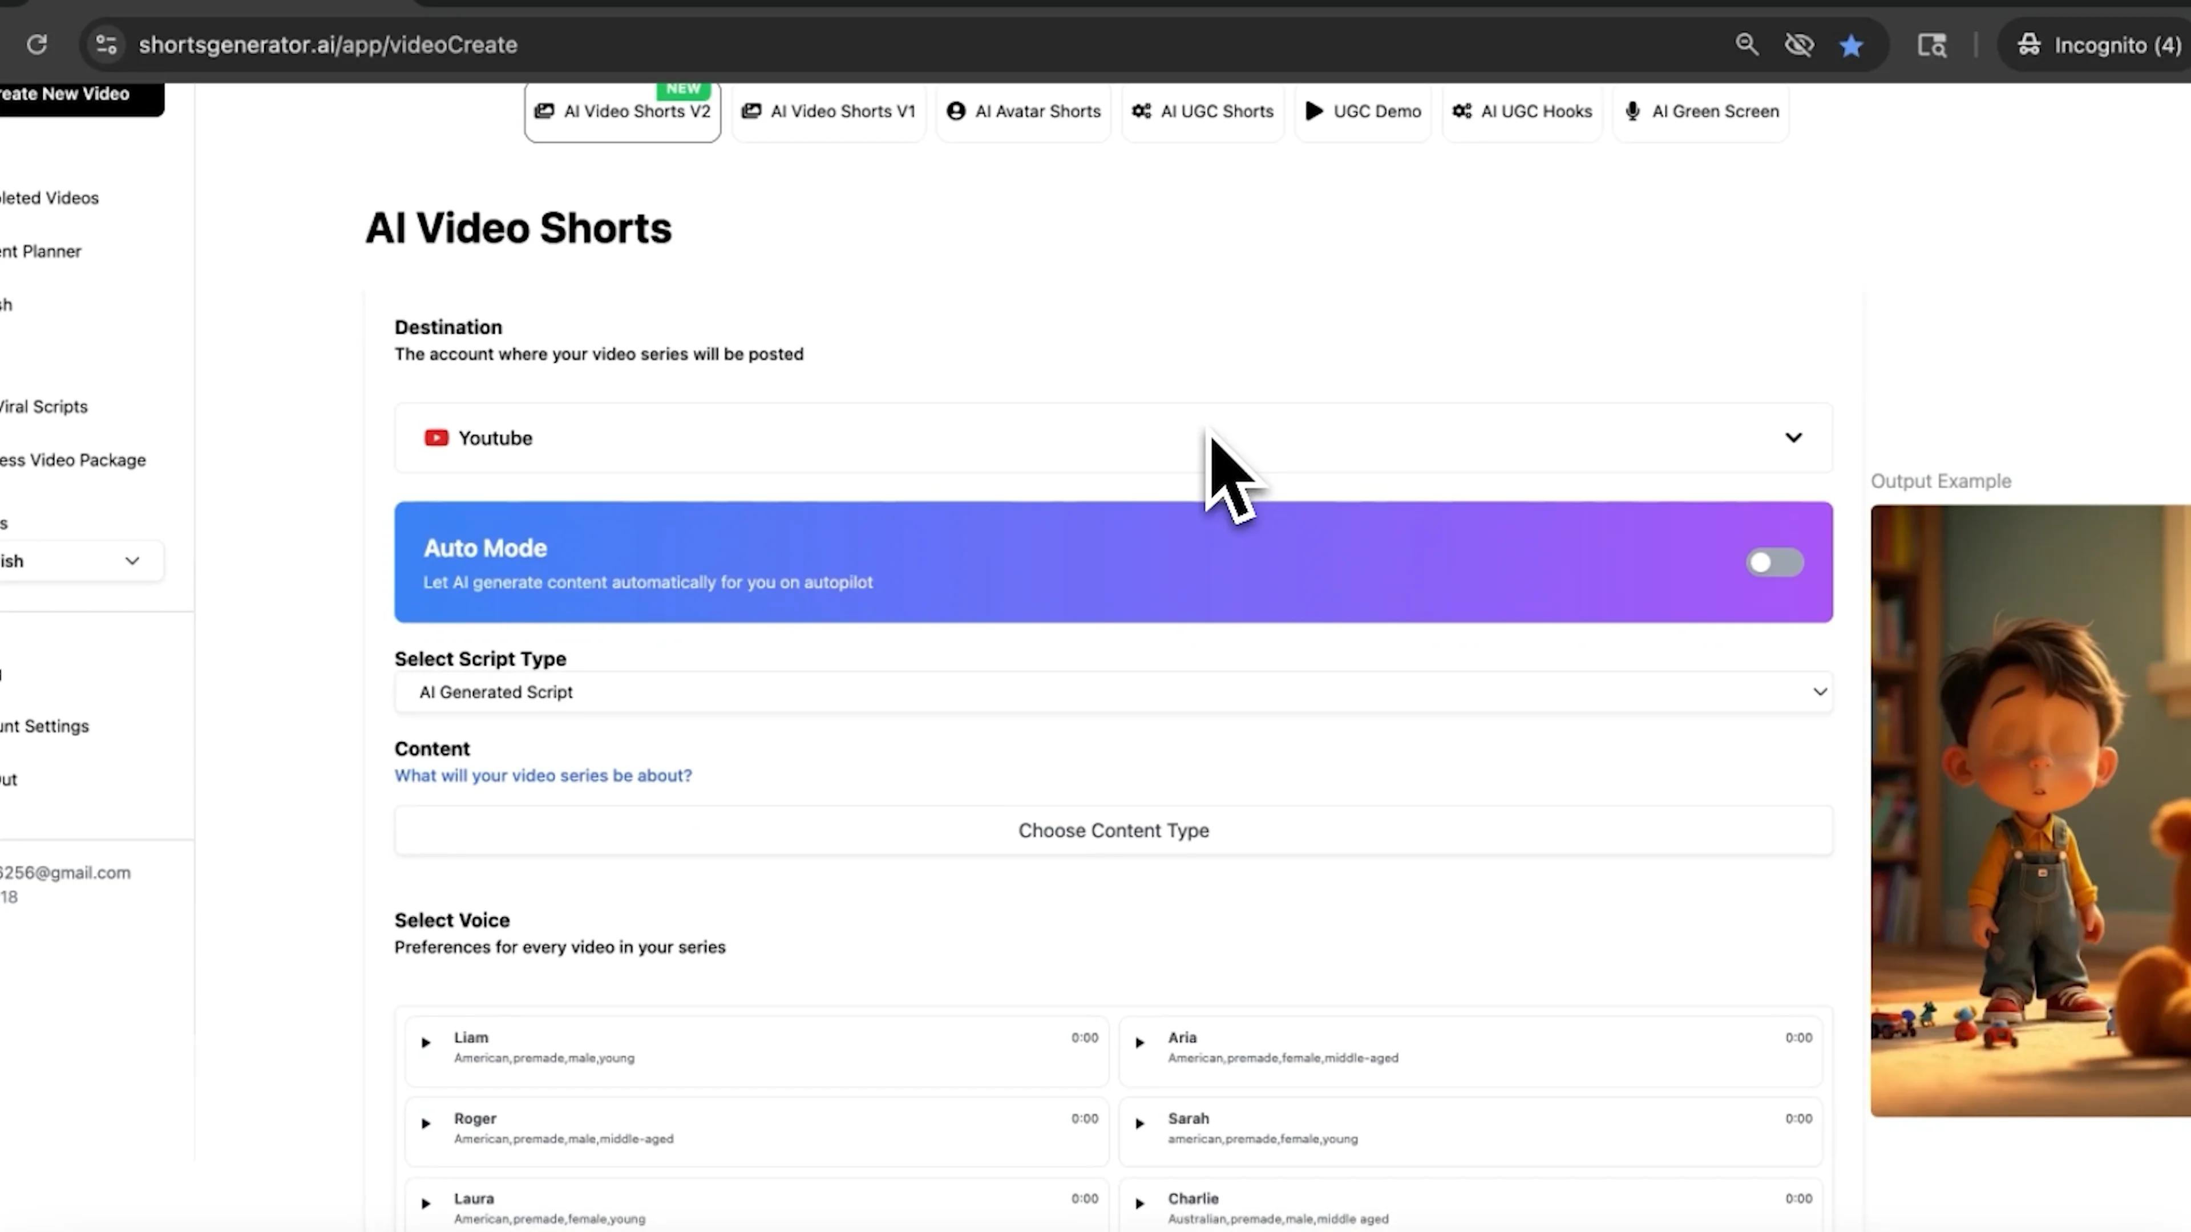Open the AI Generated Script type dropdown
This screenshot has width=2191, height=1232.
(1113, 692)
